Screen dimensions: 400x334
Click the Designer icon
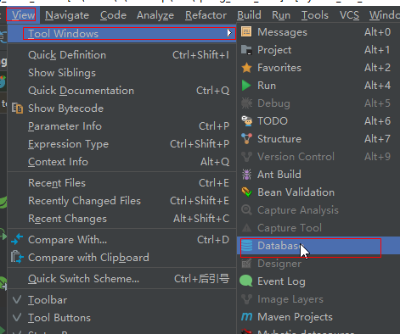(x=246, y=264)
